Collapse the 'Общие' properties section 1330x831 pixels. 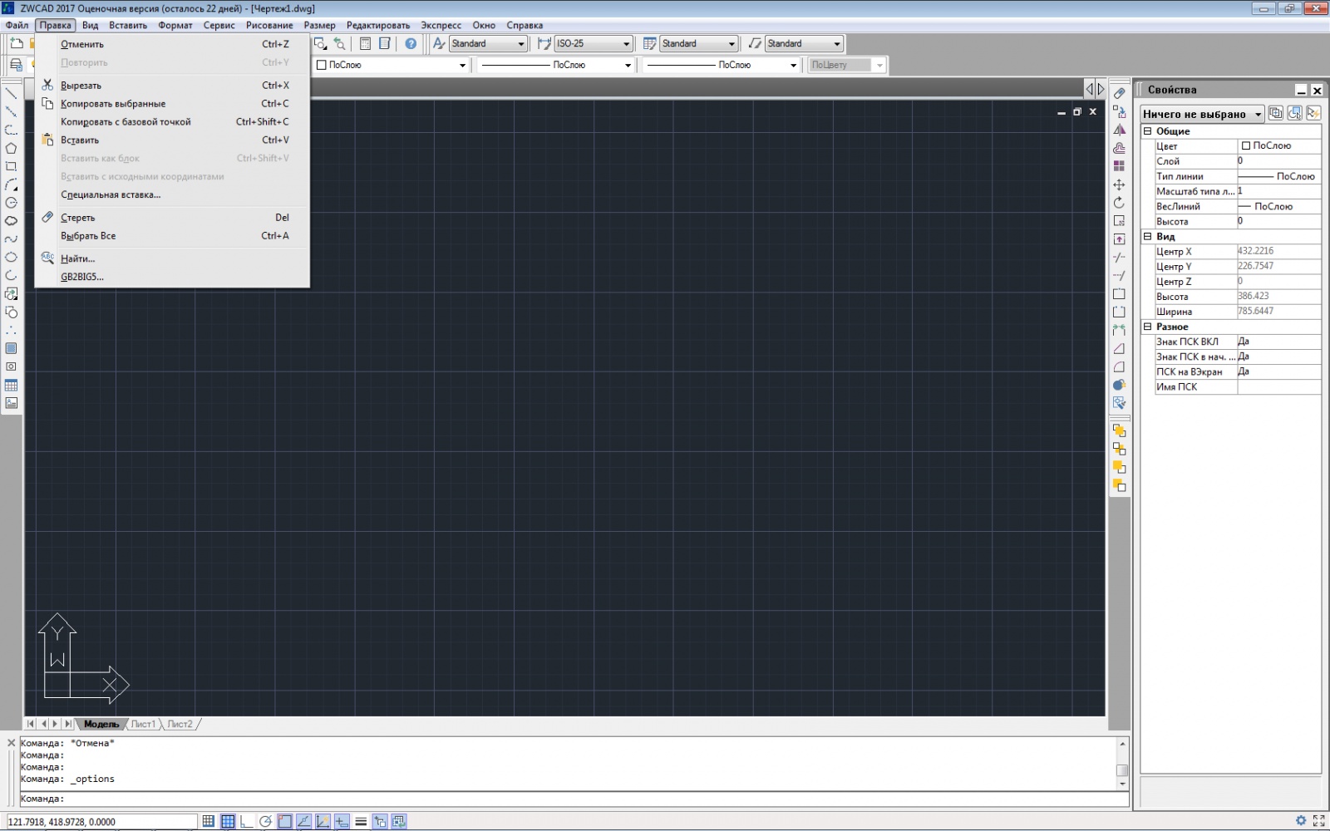pyautogui.click(x=1147, y=131)
